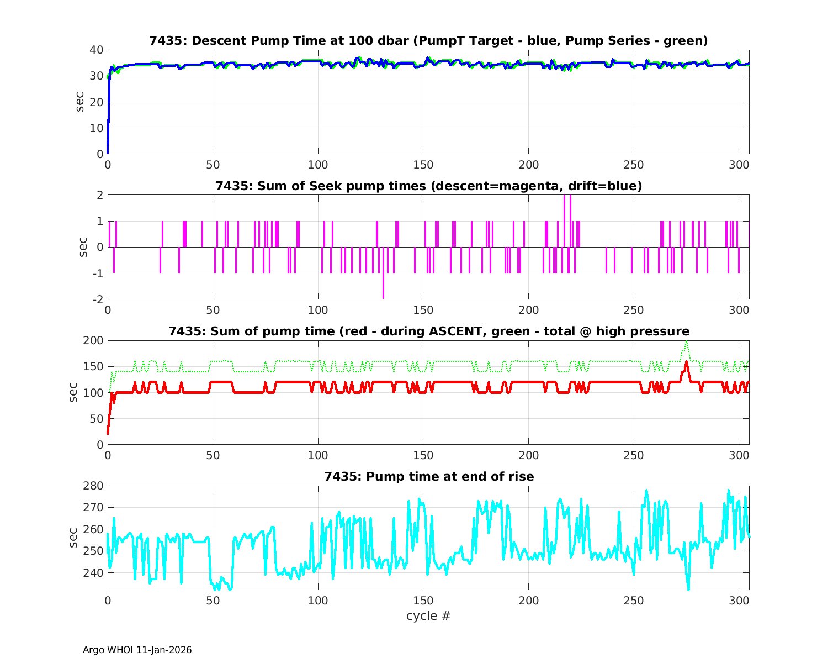The height and width of the screenshot is (663, 828).
Task: Select the green dotted peak reaching 200 sec
Action: coord(686,342)
